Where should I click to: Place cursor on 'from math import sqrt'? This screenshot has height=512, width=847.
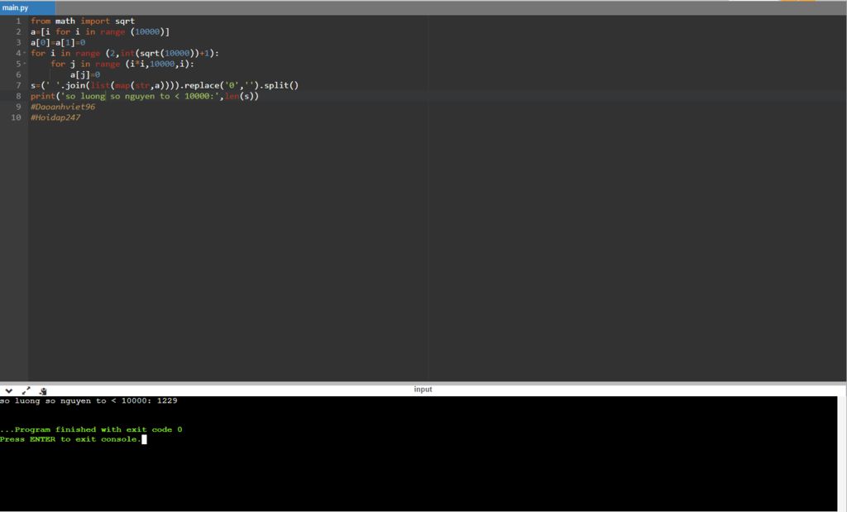(x=83, y=21)
